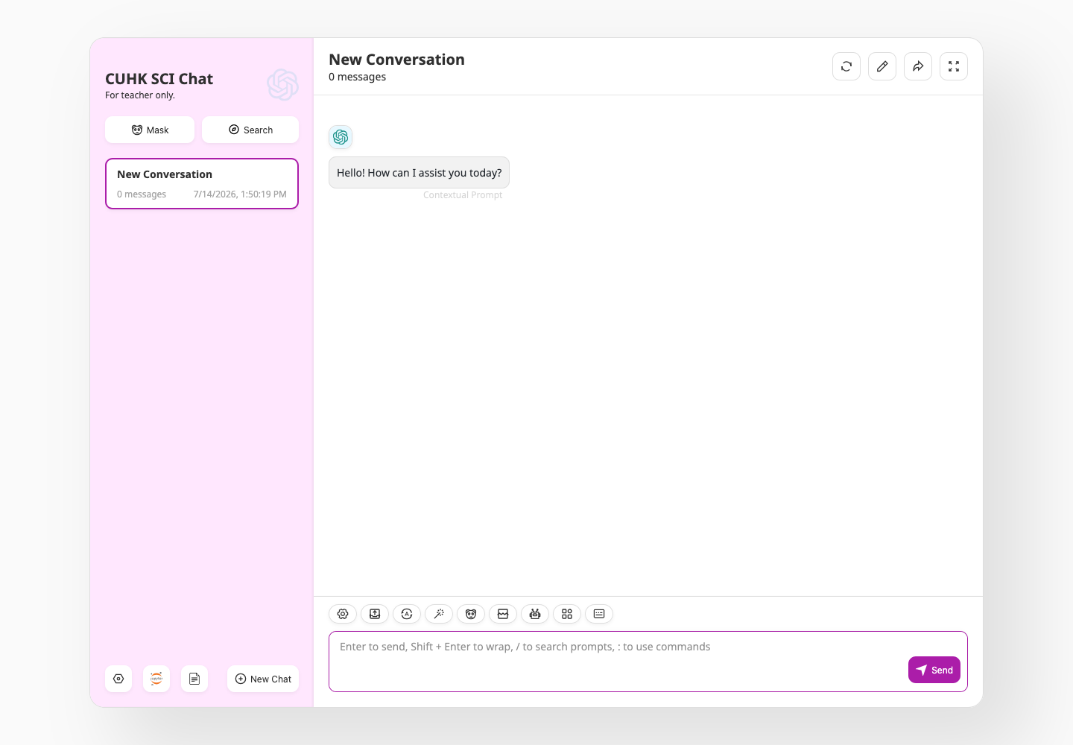Rename chat with the pencil icon
1073x745 pixels.
coord(882,66)
